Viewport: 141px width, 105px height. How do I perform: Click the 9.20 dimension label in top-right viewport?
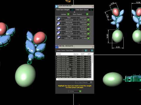coord(118,47)
